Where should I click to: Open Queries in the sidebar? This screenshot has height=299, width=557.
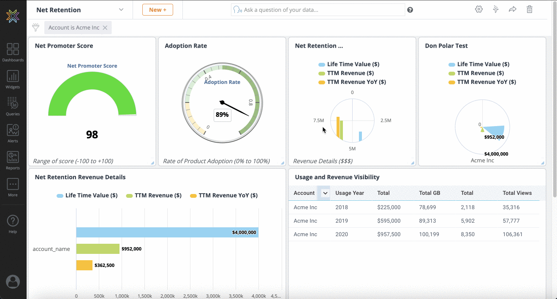click(13, 105)
